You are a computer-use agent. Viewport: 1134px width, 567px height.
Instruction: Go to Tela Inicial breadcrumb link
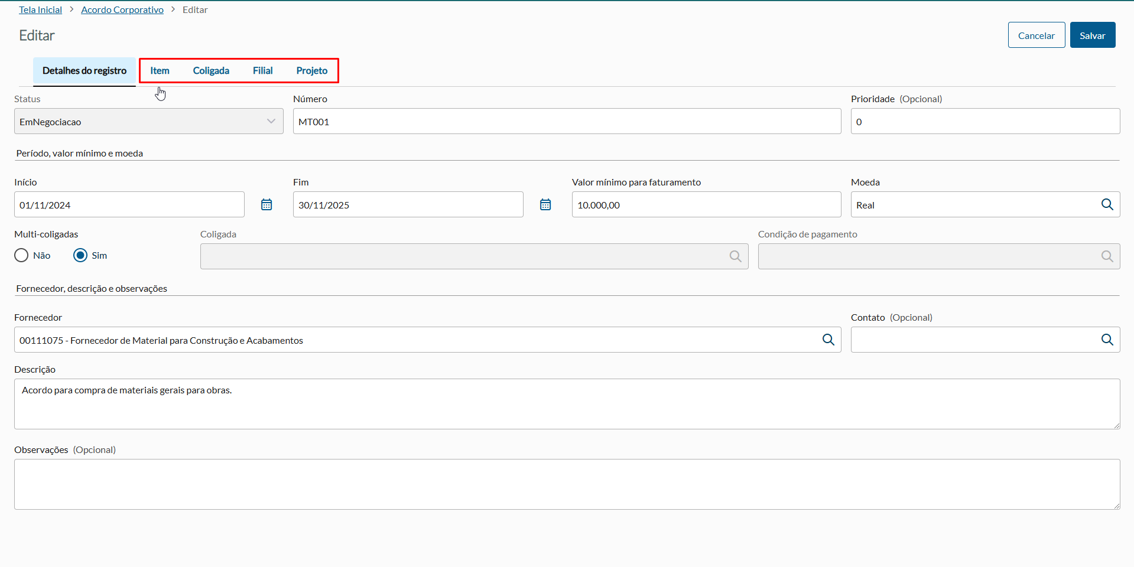click(x=40, y=10)
